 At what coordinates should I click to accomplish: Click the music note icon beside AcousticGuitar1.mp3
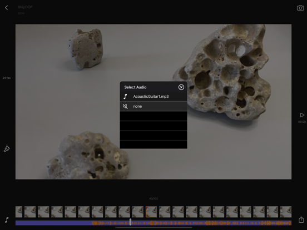[125, 97]
